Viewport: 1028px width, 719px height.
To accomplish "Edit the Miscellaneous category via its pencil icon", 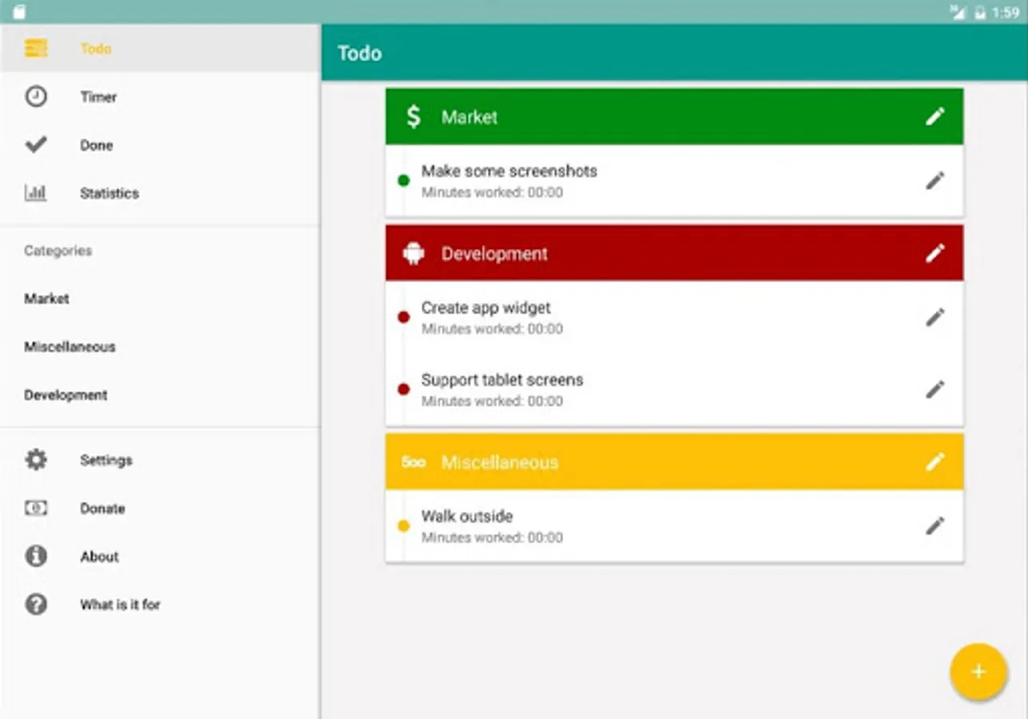I will pos(935,462).
